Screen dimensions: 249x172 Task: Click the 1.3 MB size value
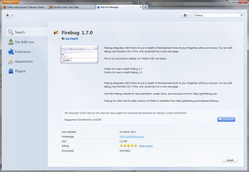[x=123, y=141]
